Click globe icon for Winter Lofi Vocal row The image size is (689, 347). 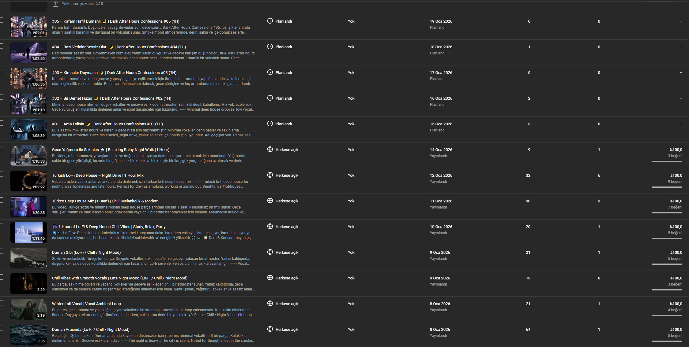pos(270,303)
